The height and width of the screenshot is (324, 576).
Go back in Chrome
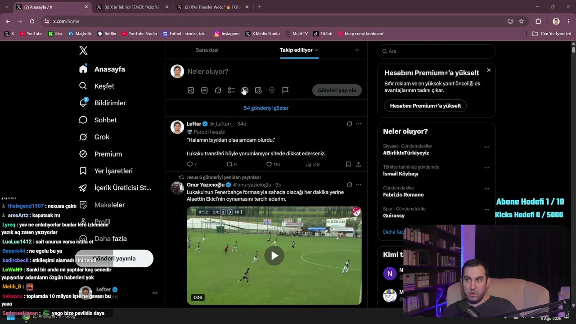[8, 21]
